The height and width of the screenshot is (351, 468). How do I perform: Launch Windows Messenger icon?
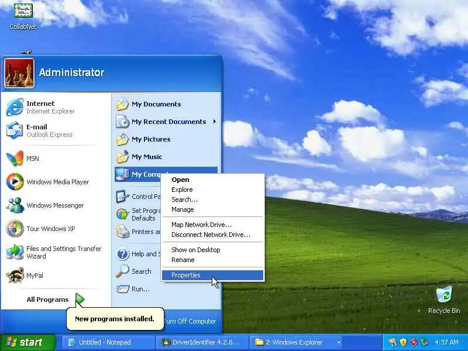coord(15,205)
